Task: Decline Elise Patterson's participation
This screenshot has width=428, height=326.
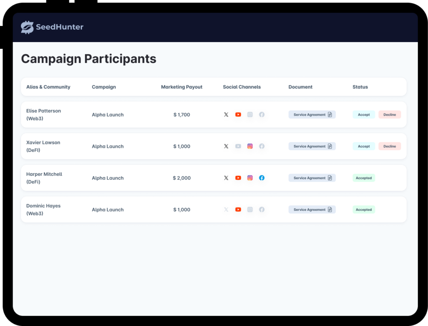Action: point(390,114)
